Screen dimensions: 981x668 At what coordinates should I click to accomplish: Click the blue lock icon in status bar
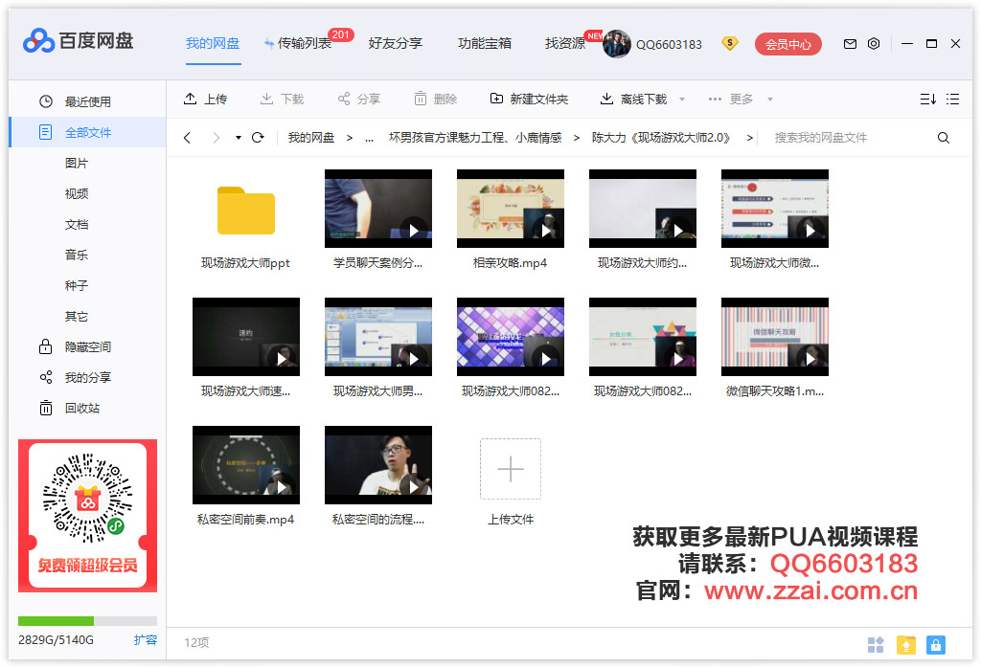tap(936, 644)
